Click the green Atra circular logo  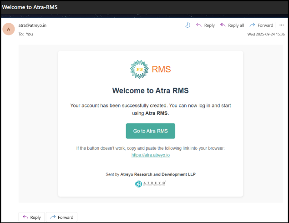pyautogui.click(x=139, y=69)
